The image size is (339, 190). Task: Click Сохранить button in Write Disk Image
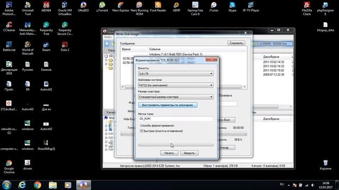236,43
